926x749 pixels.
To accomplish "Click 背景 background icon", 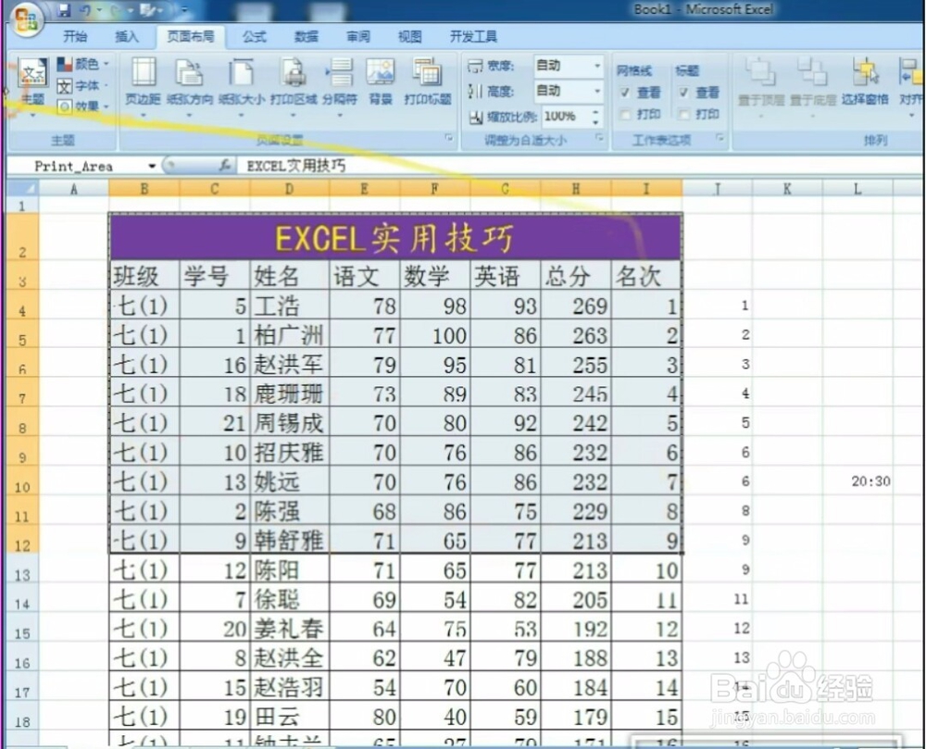I will [x=381, y=81].
